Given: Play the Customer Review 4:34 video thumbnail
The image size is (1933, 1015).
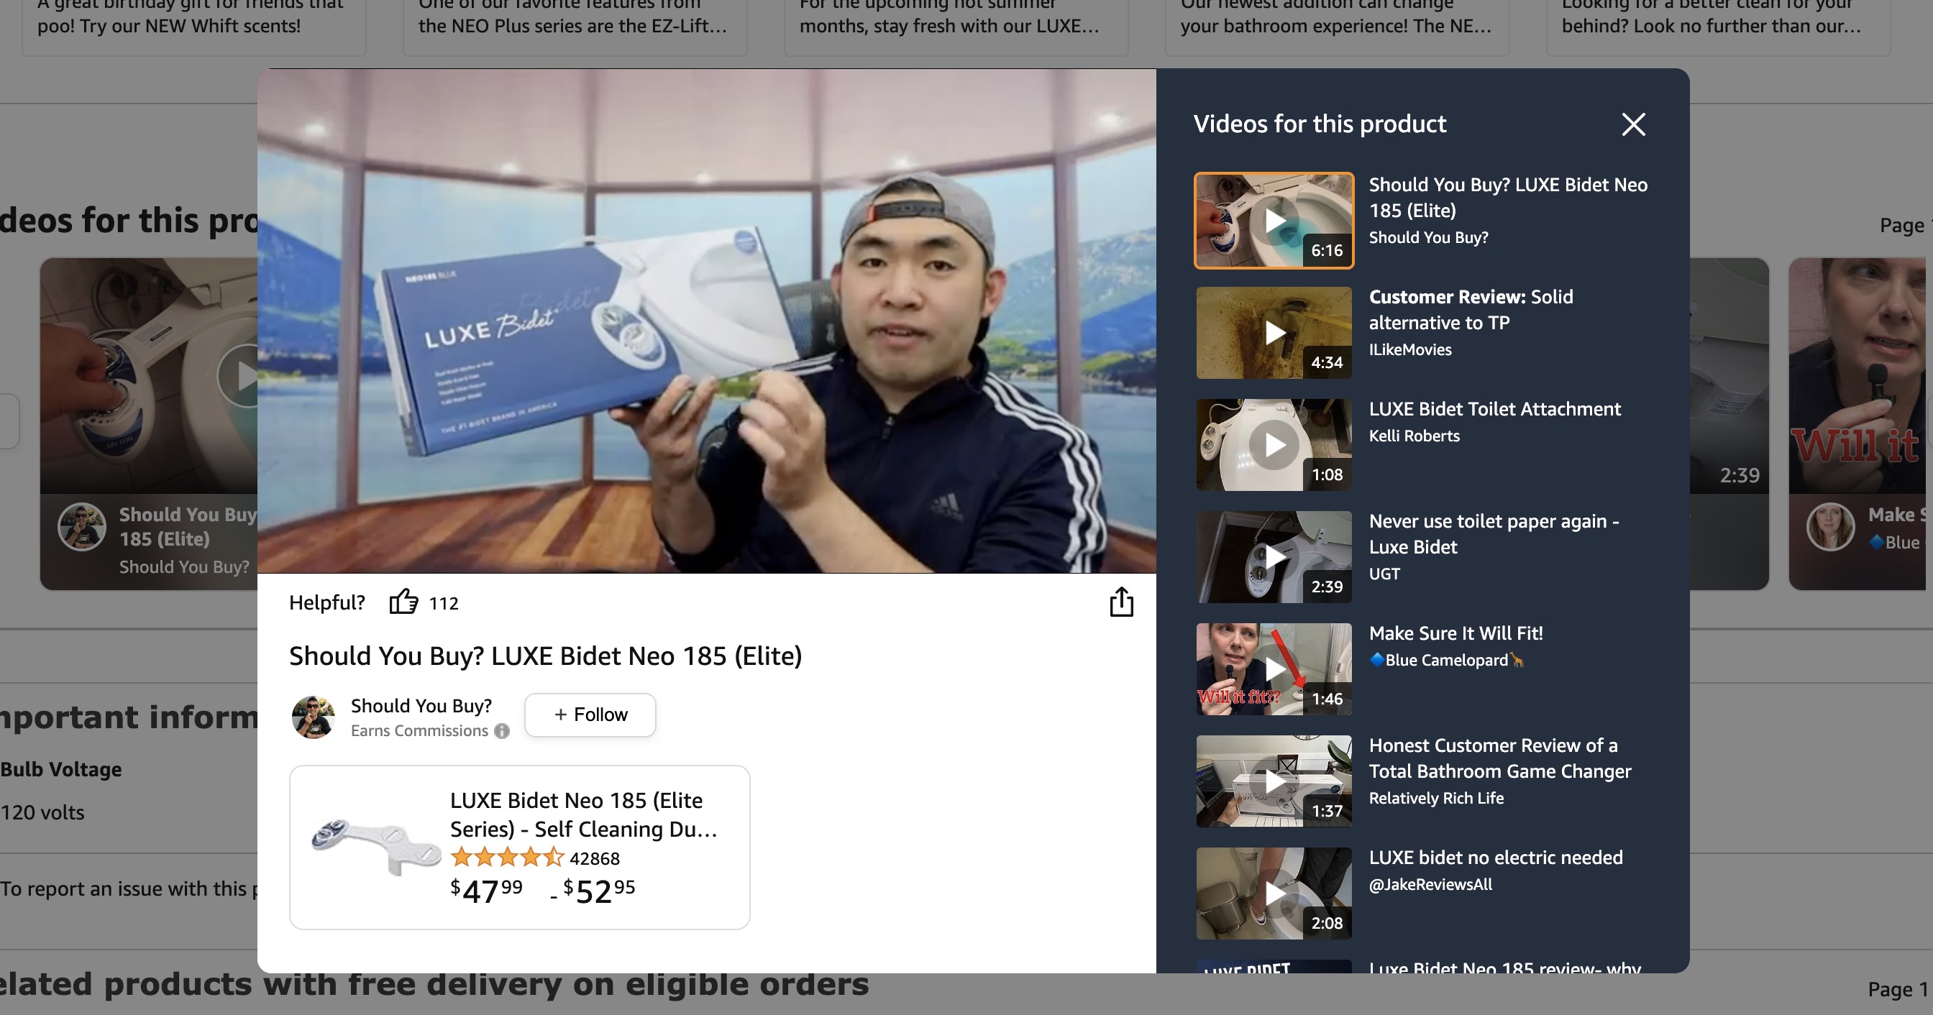Looking at the screenshot, I should pos(1274,332).
